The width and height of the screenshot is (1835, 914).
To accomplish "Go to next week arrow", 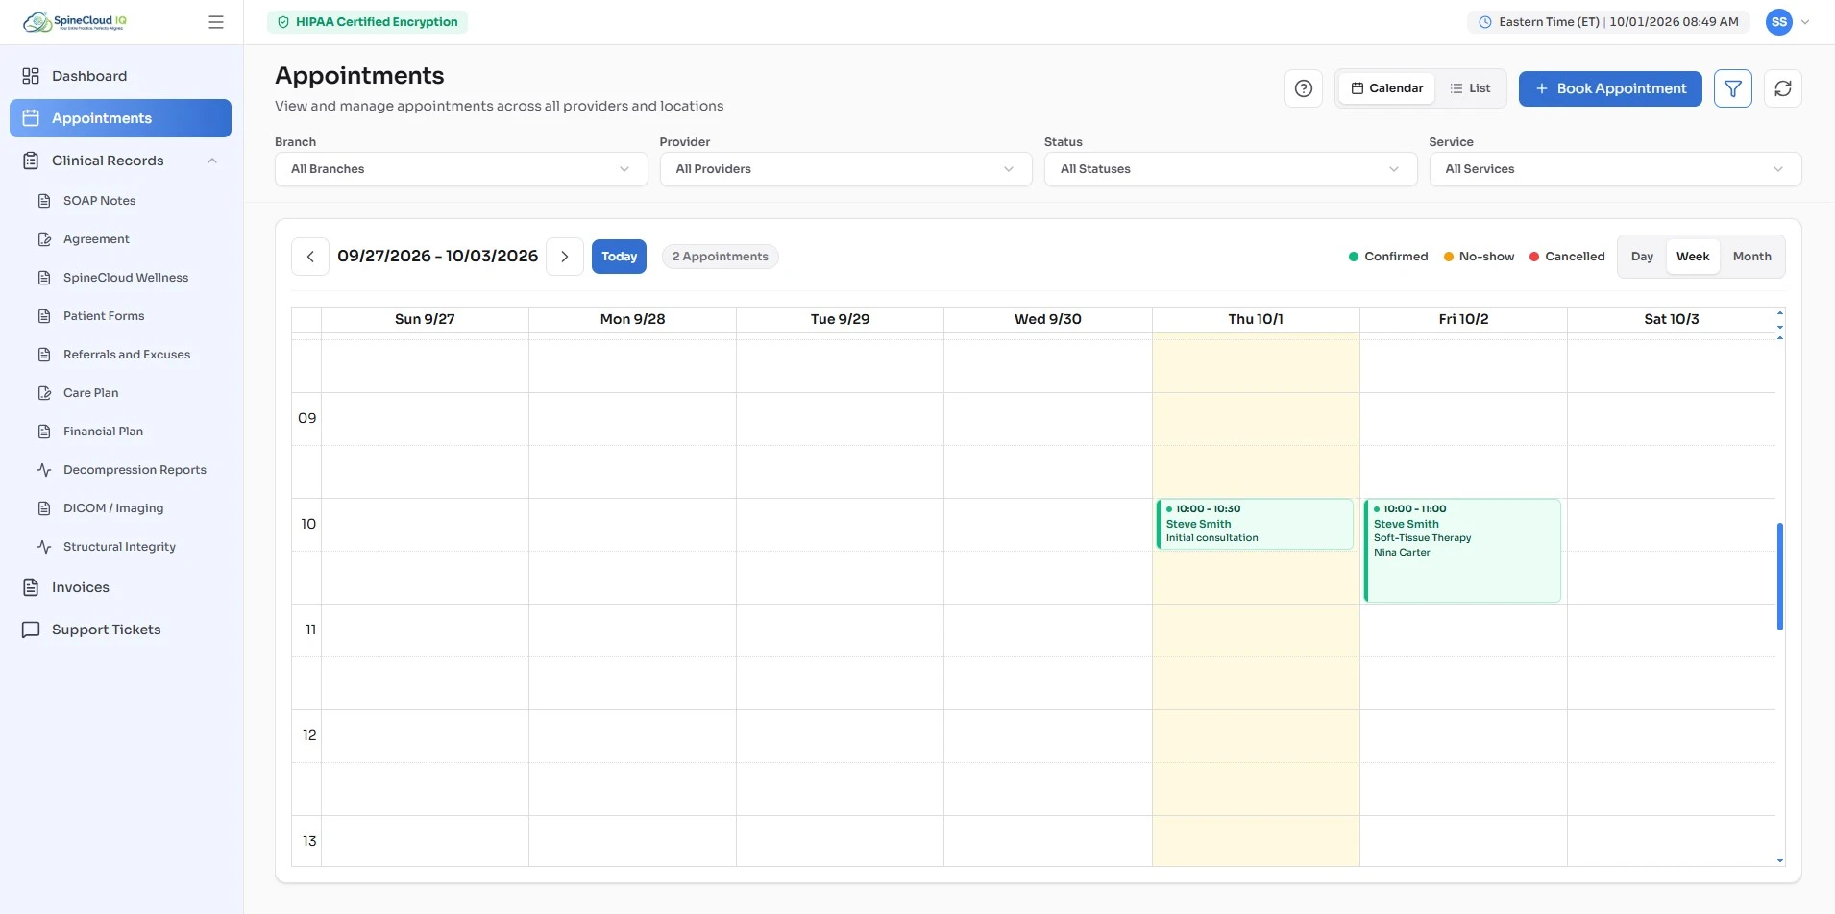I will 565,257.
